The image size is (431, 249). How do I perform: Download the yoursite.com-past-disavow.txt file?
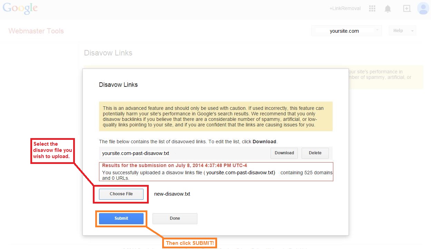284,153
